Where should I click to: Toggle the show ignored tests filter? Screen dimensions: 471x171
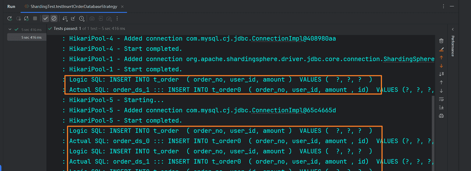tap(54, 18)
